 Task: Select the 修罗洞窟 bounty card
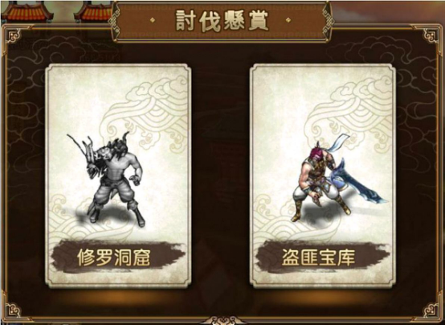point(118,175)
